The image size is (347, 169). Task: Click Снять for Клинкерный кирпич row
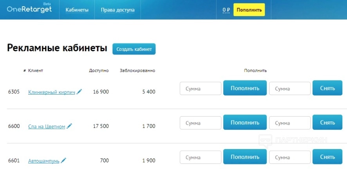click(x=327, y=88)
